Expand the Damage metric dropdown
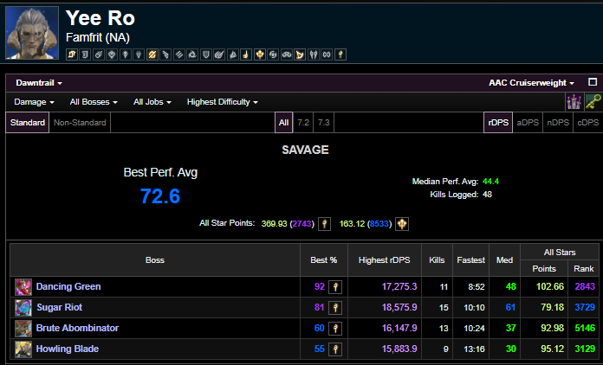Image resolution: width=603 pixels, height=365 pixels. click(34, 102)
